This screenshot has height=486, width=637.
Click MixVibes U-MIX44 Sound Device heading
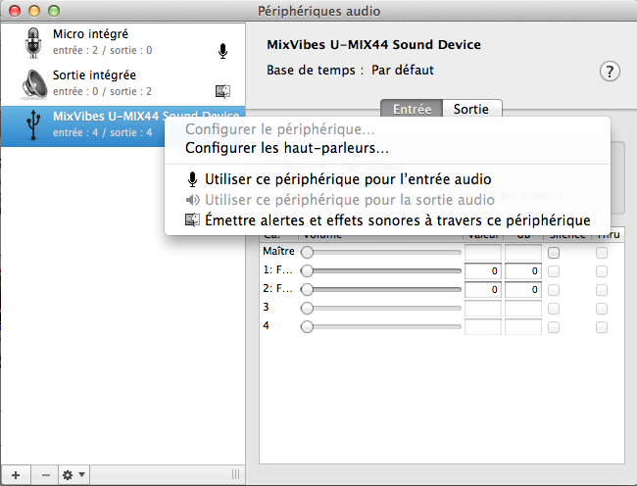[x=373, y=45]
